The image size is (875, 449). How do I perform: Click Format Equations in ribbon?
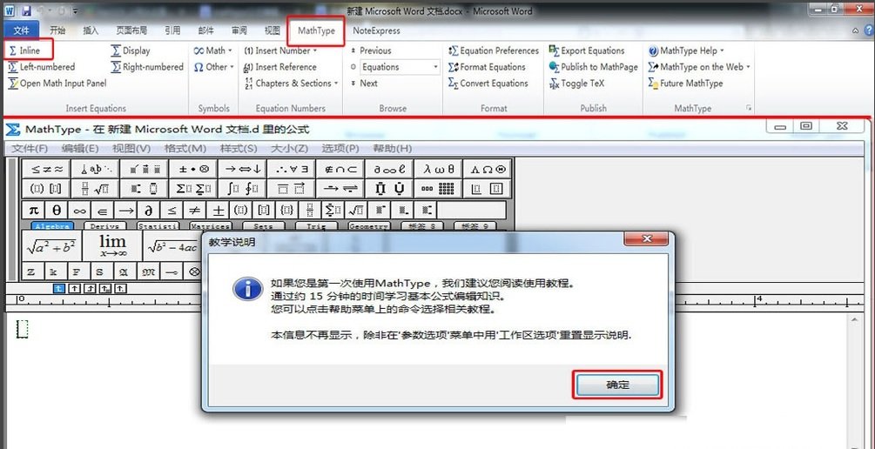coord(487,67)
